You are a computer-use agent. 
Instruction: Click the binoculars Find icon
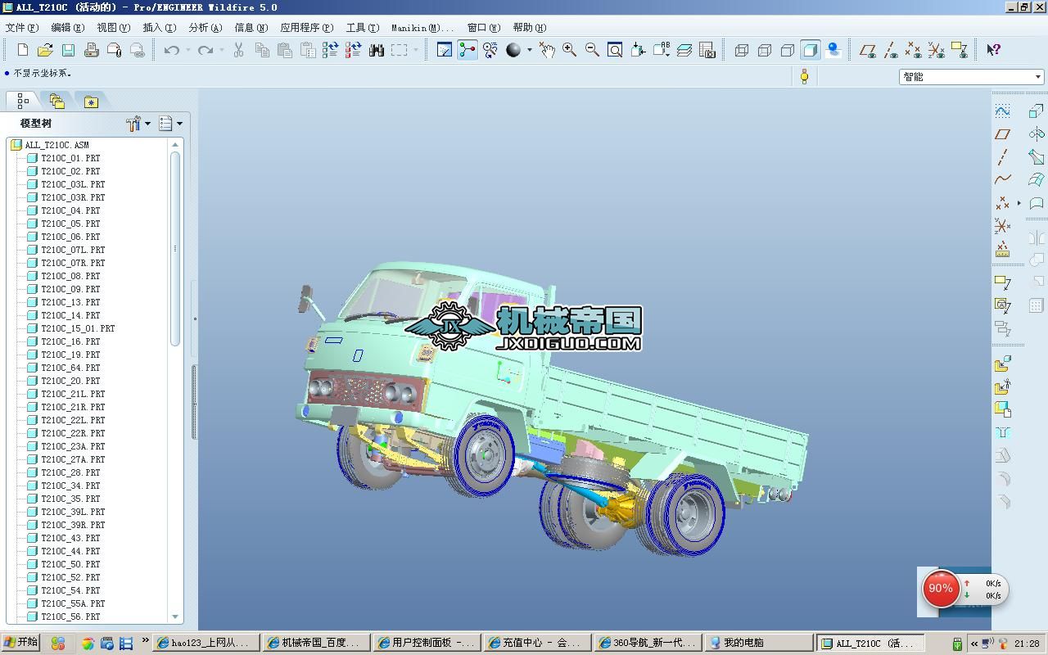[x=377, y=50]
